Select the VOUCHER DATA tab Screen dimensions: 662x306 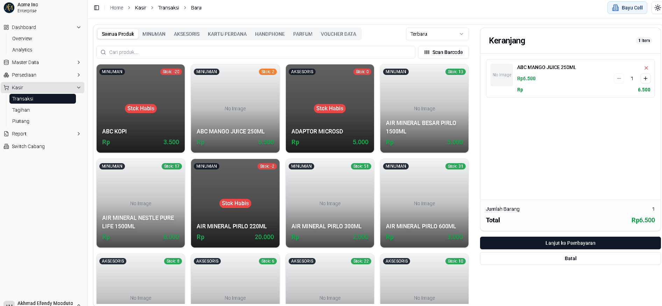338,34
